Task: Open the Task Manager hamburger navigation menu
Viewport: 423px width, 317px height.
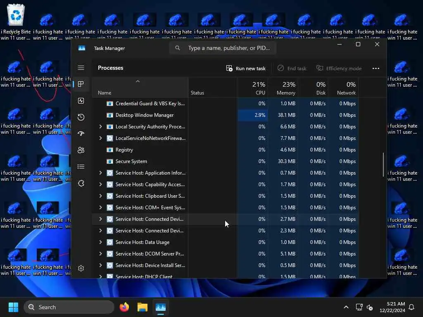Action: click(81, 68)
